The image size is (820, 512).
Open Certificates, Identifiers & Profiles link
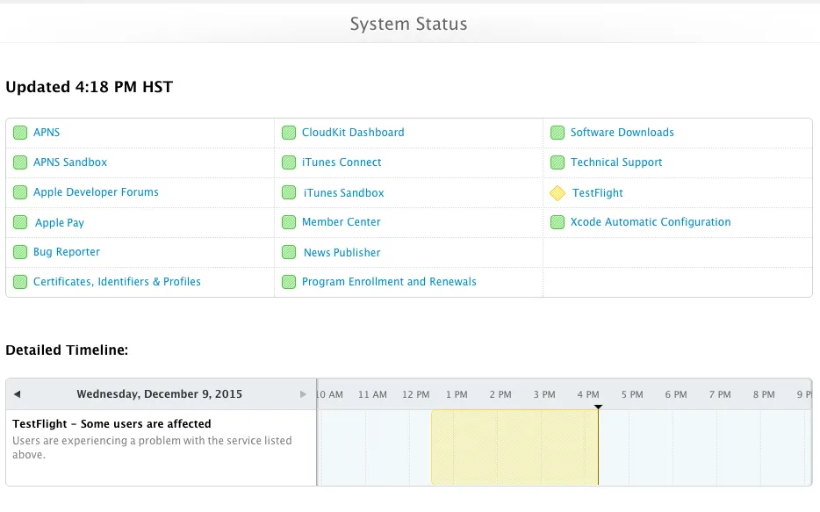coord(117,282)
